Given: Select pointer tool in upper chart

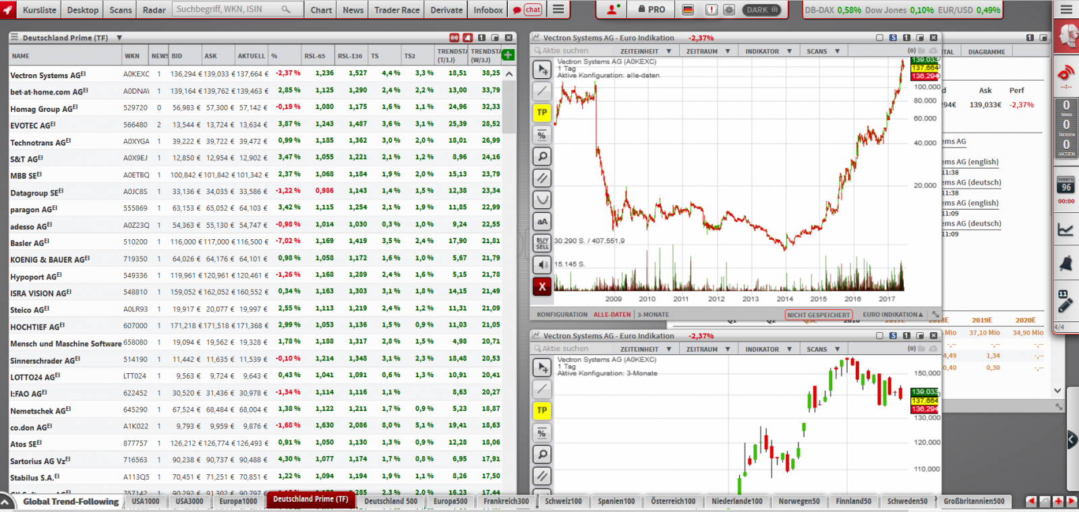Looking at the screenshot, I should point(542,69).
